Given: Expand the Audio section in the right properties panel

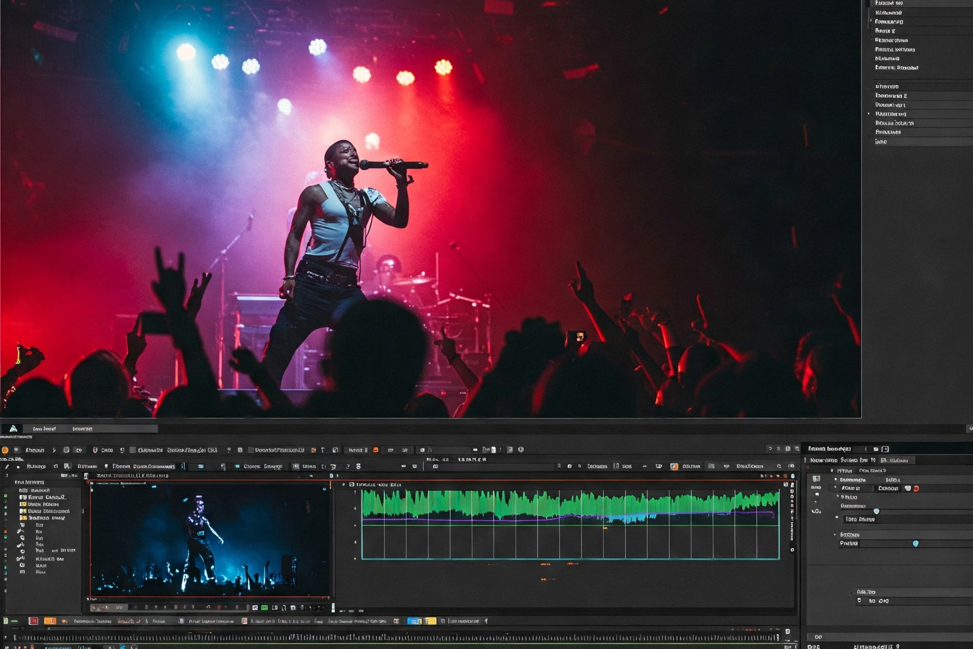Looking at the screenshot, I should click(x=838, y=496).
